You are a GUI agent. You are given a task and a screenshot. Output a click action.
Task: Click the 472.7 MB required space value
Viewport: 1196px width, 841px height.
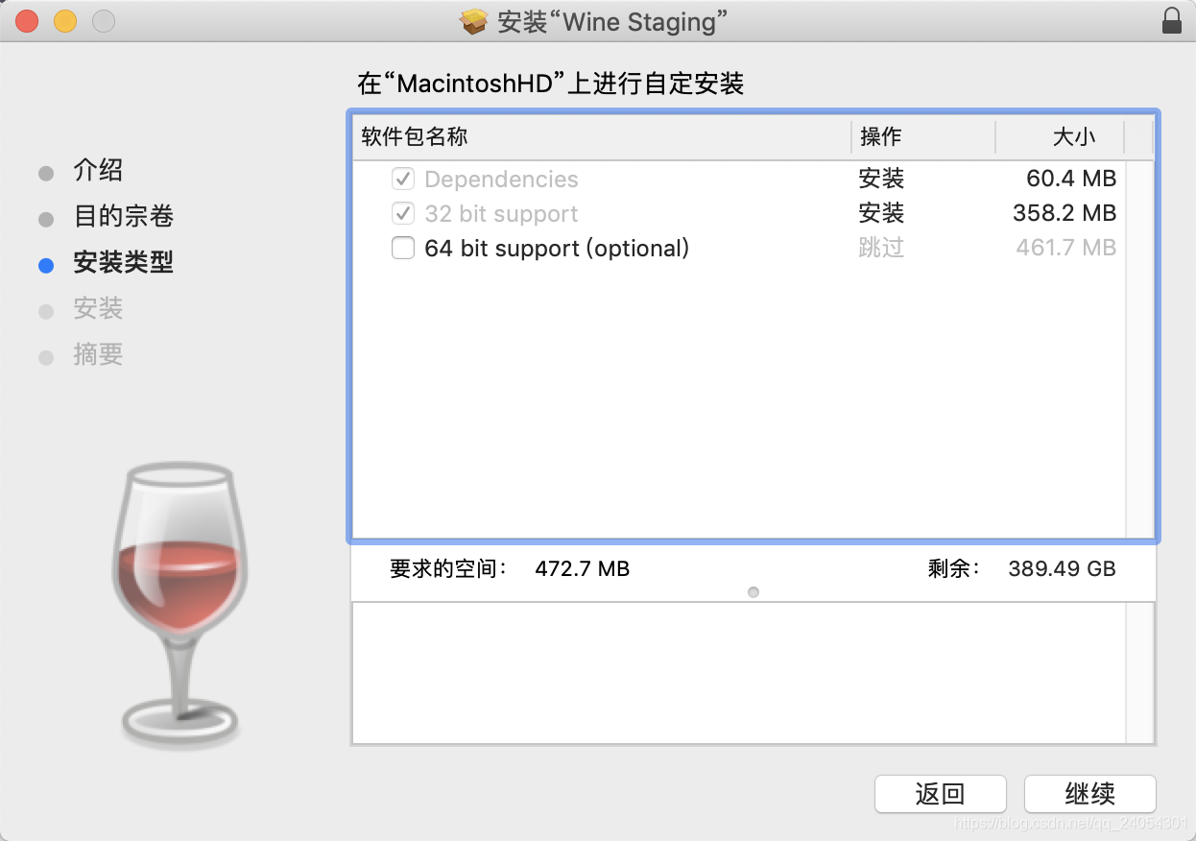tap(582, 568)
